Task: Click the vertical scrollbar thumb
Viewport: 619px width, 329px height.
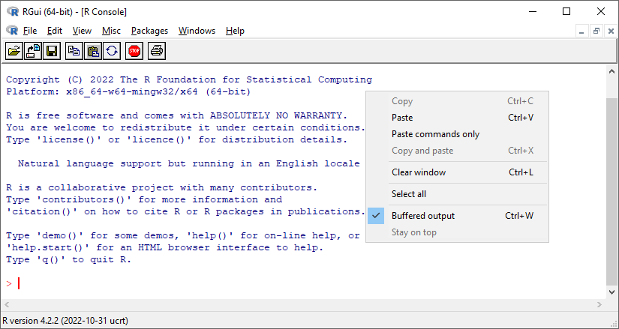Action: [611, 190]
